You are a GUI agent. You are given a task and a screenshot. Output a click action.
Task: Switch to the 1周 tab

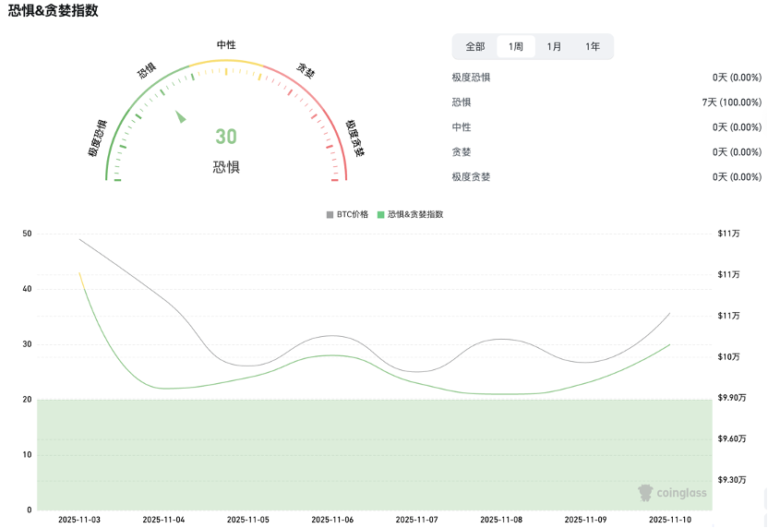(x=515, y=47)
